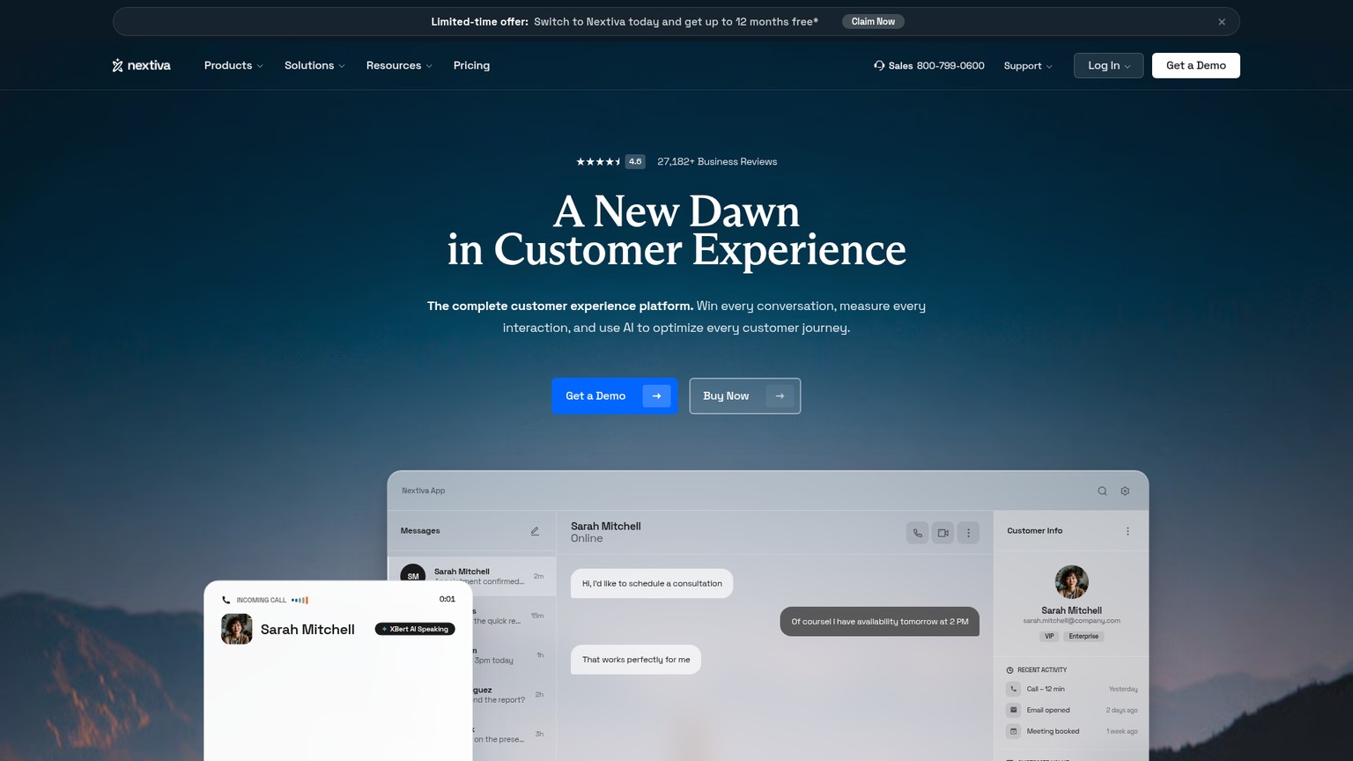This screenshot has width=1353, height=761.
Task: Click the "Hi, I'd like to schedule a consultation" message
Action: pyautogui.click(x=652, y=583)
